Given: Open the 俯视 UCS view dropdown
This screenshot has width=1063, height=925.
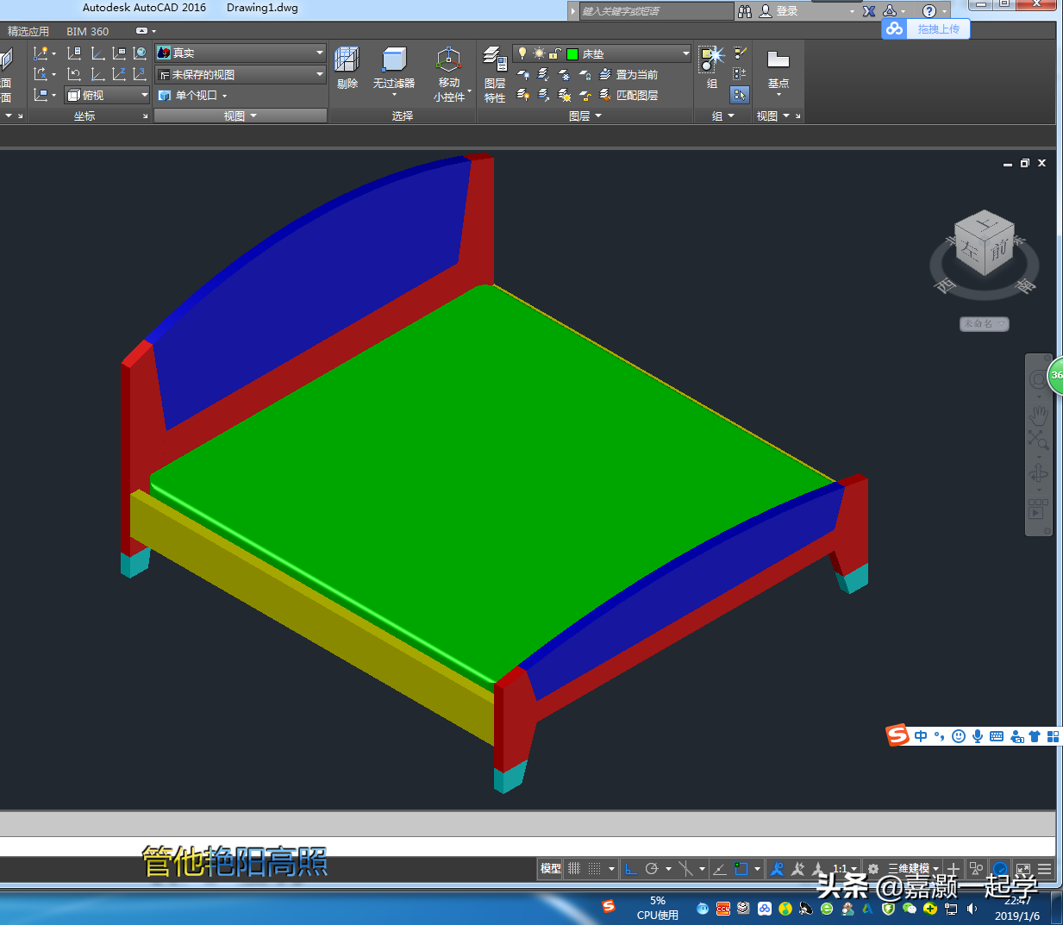Looking at the screenshot, I should [x=108, y=95].
